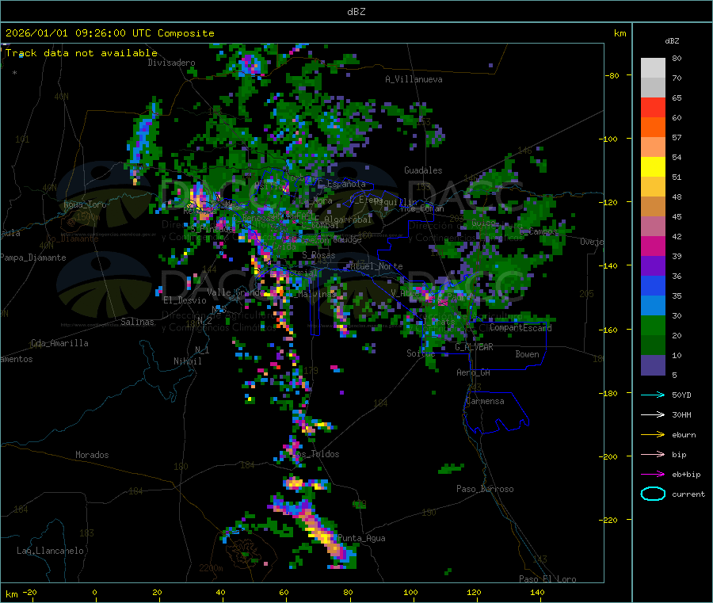Click the 'Aero_GA' map label
Viewport: 713px width, 603px height.
[x=474, y=372]
